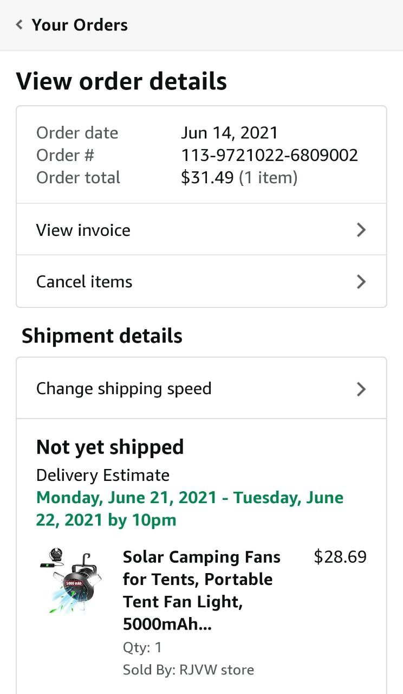Click the Jun 14, 2021 order date
This screenshot has height=694, width=403.
[229, 133]
